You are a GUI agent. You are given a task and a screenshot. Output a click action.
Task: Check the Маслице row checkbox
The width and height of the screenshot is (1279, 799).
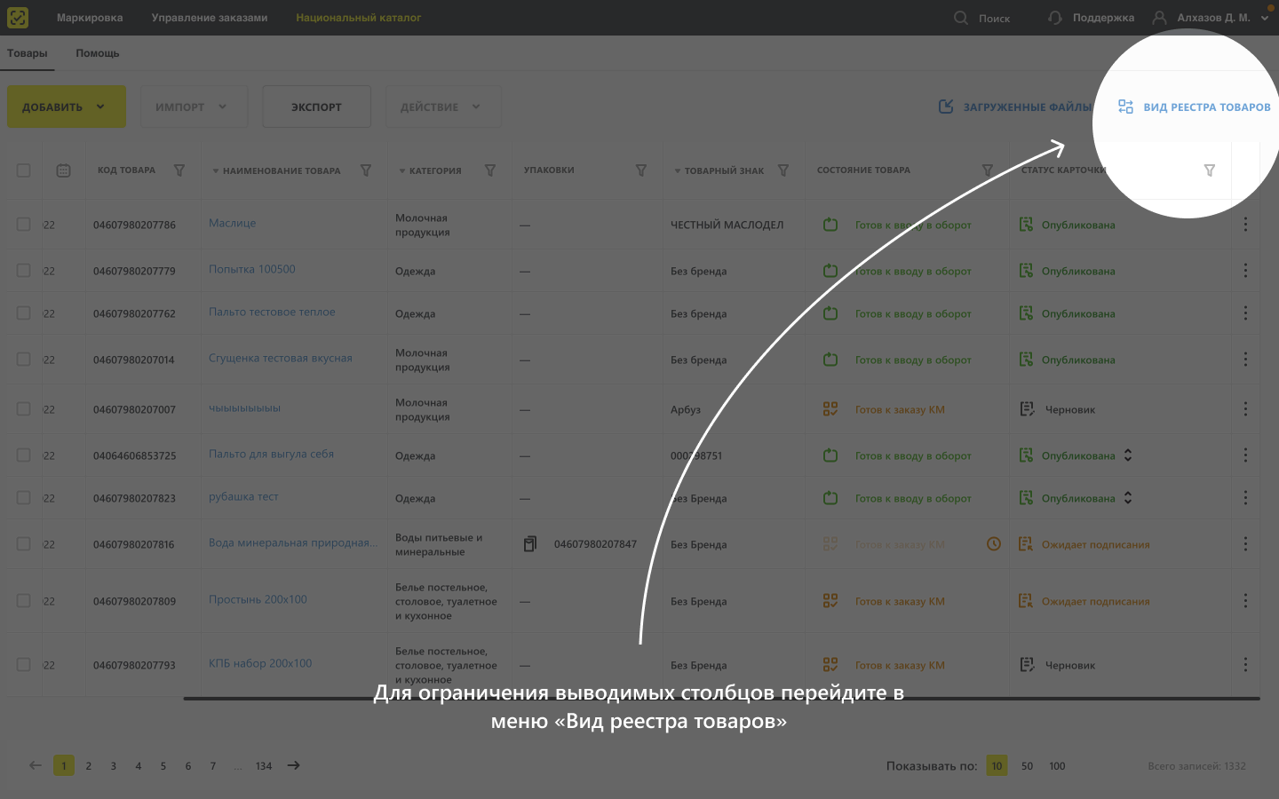(x=24, y=225)
